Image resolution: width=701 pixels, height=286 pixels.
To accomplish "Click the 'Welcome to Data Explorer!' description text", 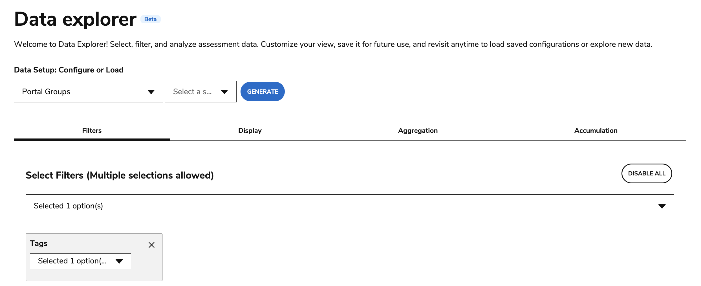I will [x=333, y=44].
